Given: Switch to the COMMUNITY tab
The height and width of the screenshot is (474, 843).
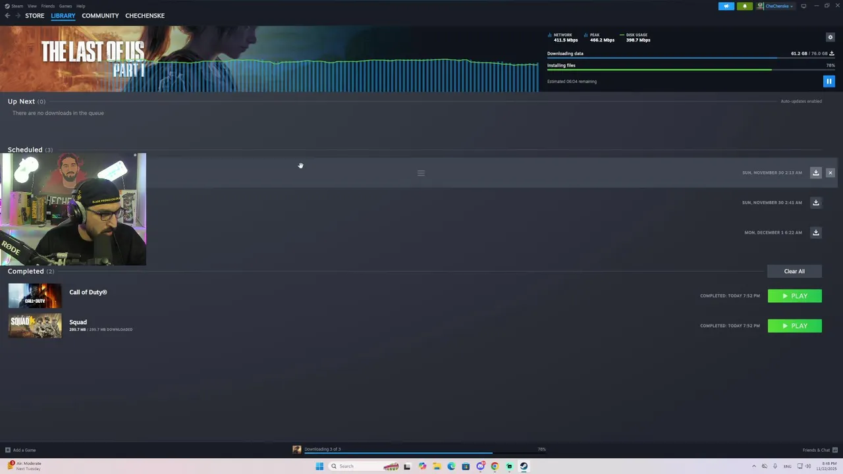Looking at the screenshot, I should [x=100, y=16].
